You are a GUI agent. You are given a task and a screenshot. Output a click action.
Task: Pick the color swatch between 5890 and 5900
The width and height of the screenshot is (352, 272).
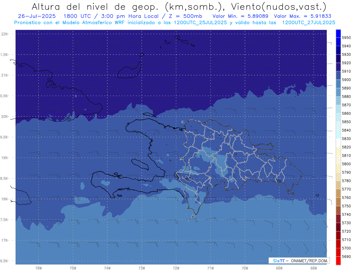(x=338, y=84)
